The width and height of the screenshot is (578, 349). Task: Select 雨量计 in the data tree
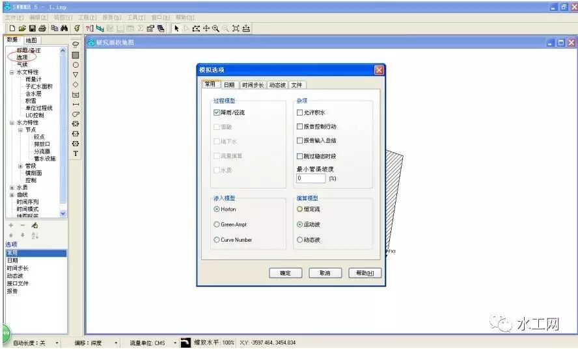tap(33, 79)
